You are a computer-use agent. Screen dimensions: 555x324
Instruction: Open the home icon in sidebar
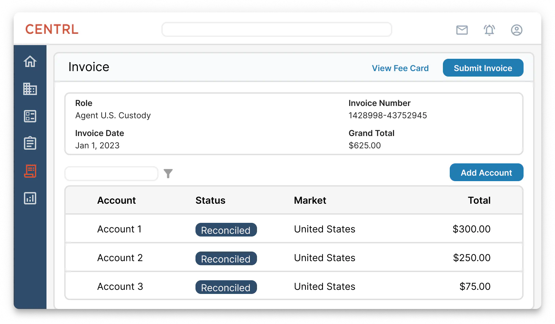coord(30,62)
